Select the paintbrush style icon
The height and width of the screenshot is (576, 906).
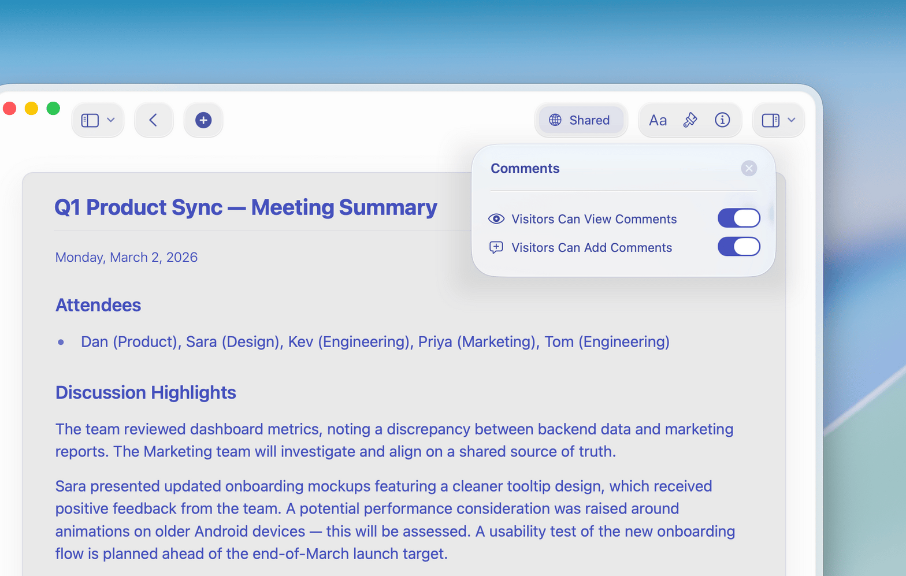click(x=690, y=120)
